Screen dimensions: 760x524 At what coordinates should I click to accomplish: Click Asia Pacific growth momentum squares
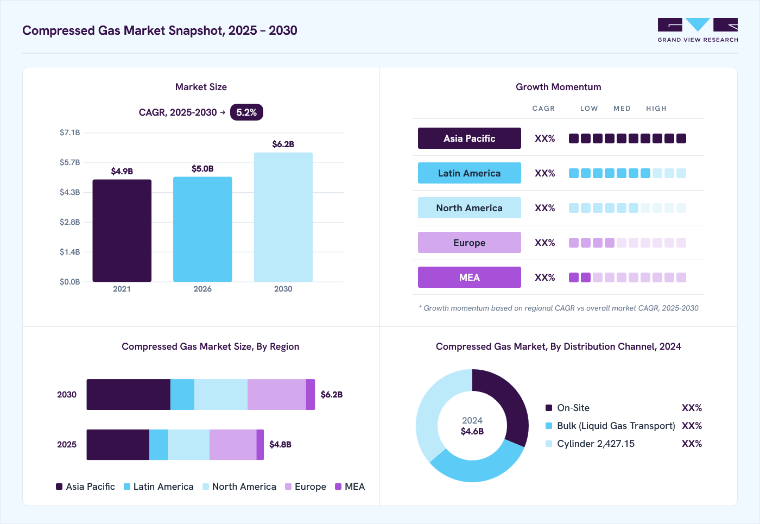[628, 138]
